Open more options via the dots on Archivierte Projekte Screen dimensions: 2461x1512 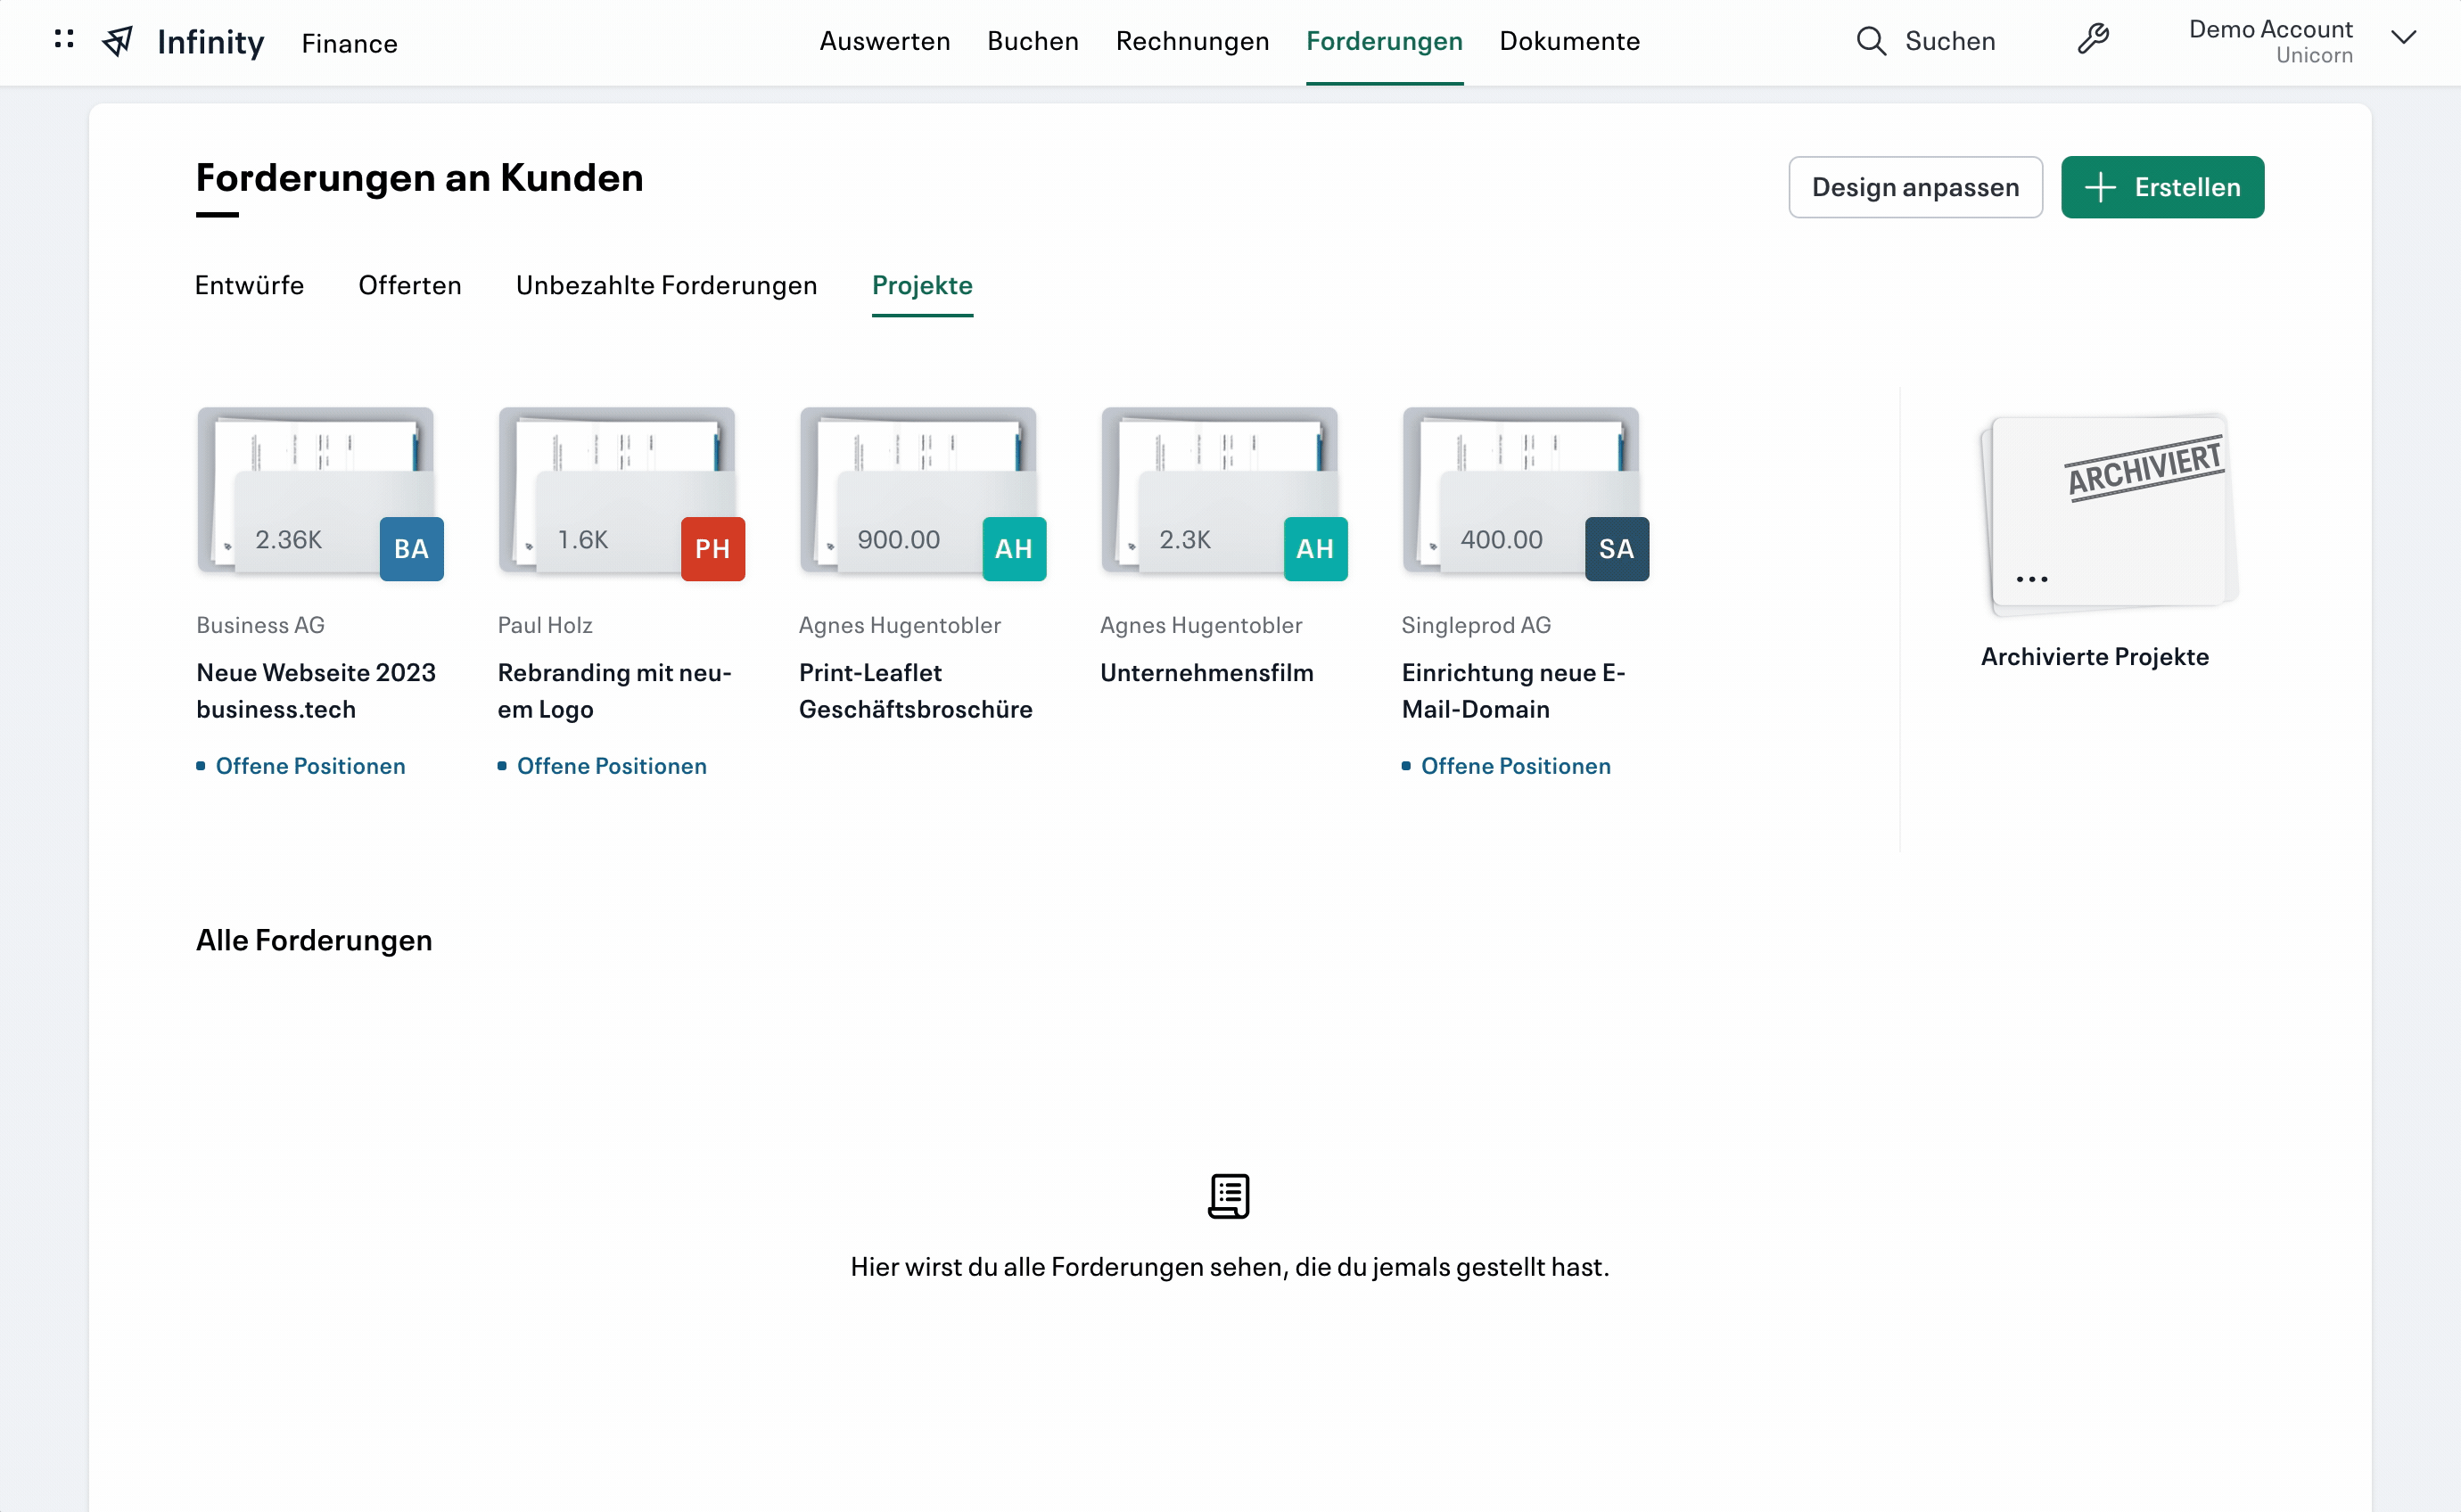(x=2031, y=578)
